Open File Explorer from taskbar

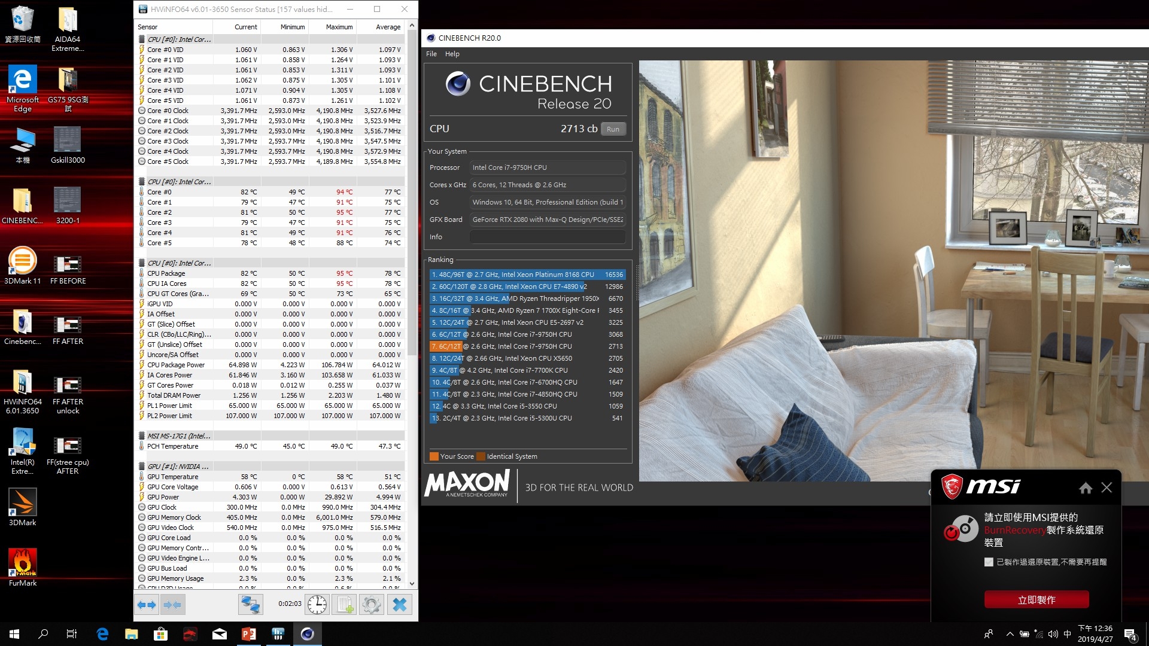click(x=132, y=634)
